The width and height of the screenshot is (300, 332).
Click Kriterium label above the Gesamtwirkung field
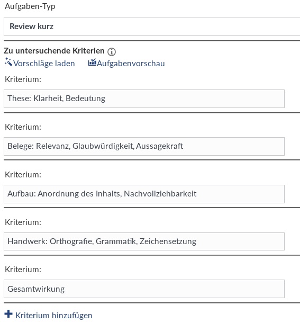(x=23, y=270)
